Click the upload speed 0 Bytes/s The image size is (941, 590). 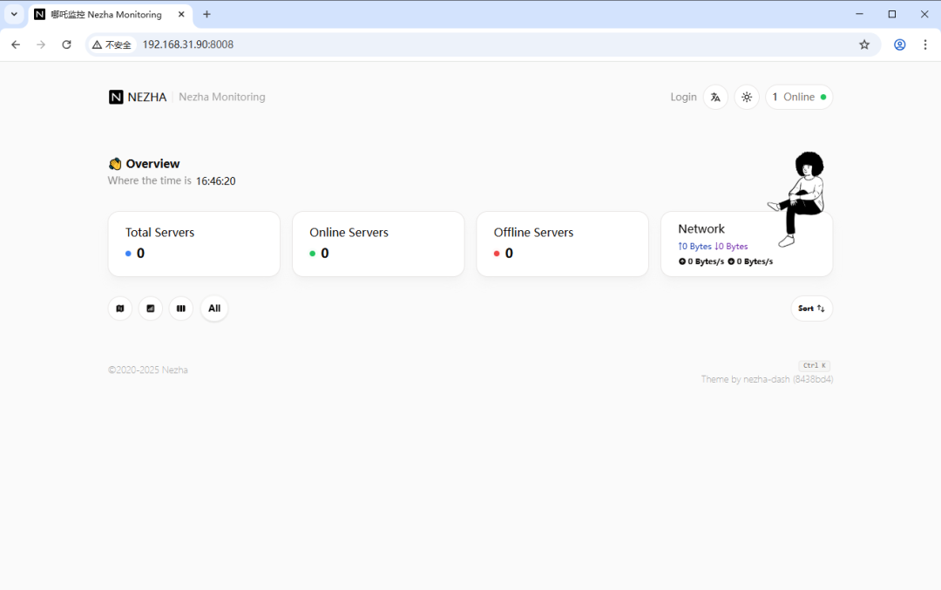701,261
